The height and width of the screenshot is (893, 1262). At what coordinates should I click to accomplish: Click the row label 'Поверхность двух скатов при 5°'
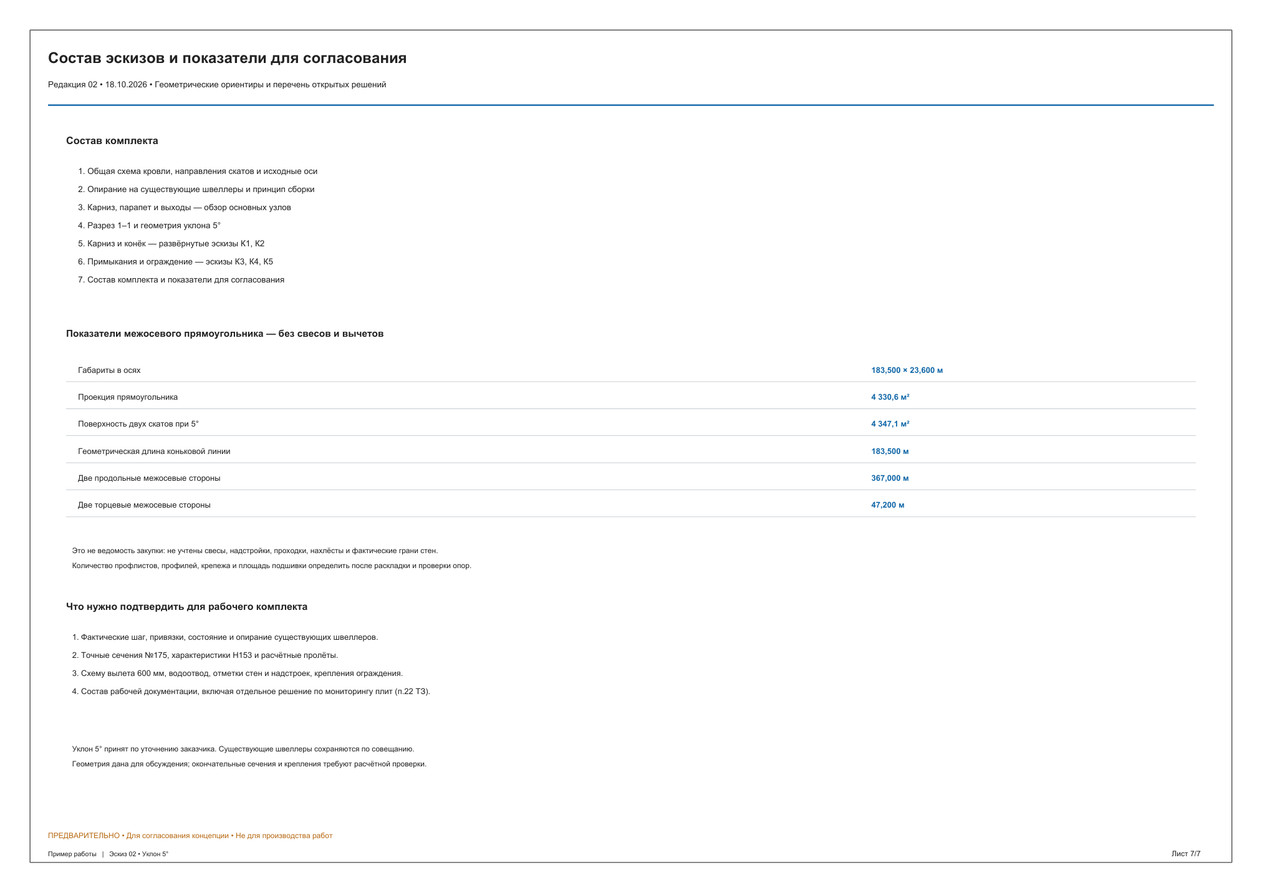coord(138,424)
